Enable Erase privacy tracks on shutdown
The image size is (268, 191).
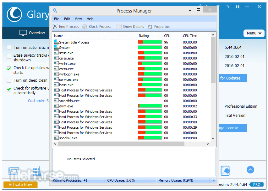tap(9, 56)
